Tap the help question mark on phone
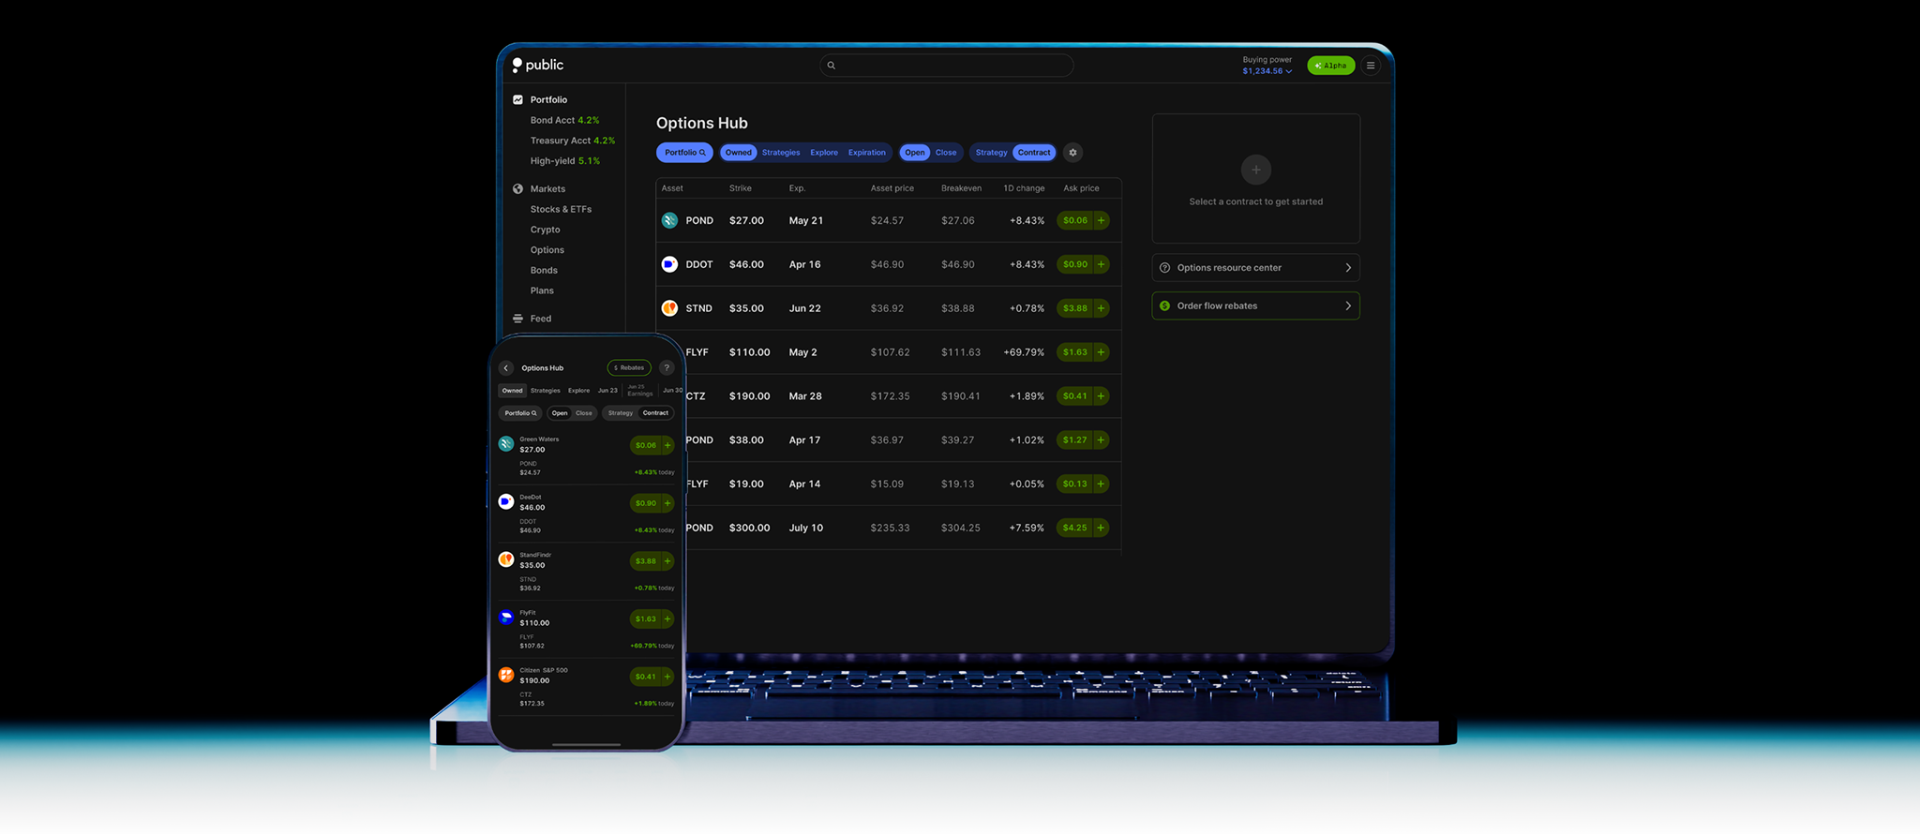The height and width of the screenshot is (834, 1920). tap(667, 368)
